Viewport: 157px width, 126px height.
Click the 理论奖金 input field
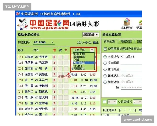click(x=131, y=69)
